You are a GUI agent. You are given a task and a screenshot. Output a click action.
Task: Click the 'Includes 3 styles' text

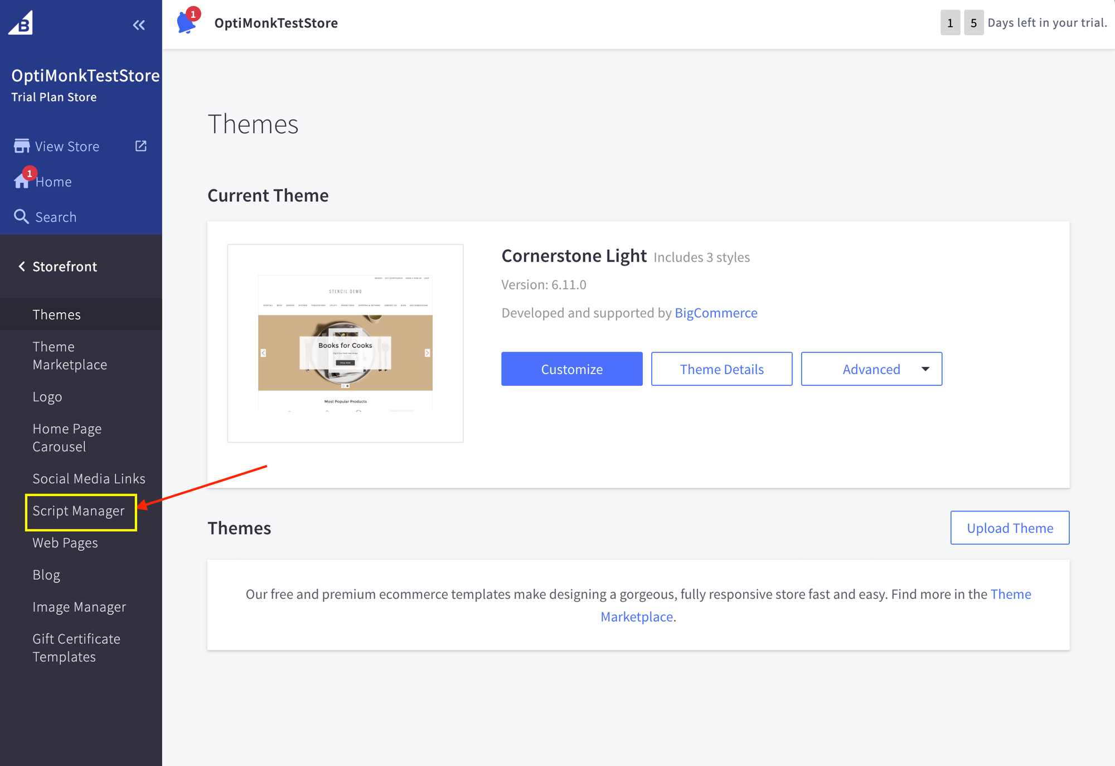click(701, 257)
